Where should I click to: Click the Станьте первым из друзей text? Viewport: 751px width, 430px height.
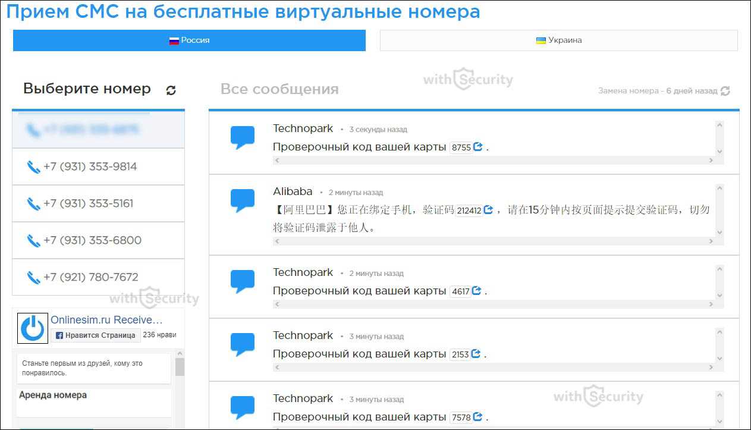tap(82, 368)
